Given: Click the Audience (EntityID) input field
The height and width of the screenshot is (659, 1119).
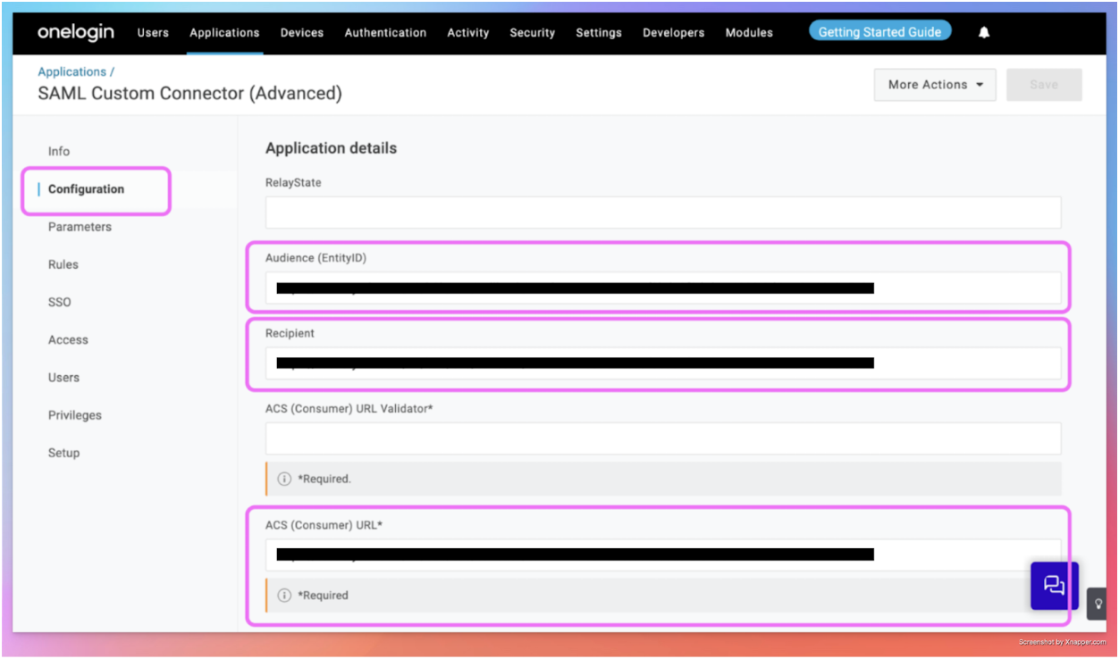Looking at the screenshot, I should pos(663,288).
